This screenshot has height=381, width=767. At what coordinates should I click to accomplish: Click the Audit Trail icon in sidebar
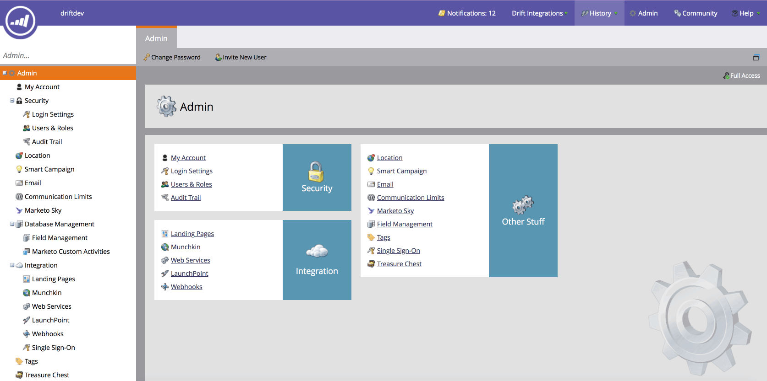(27, 142)
